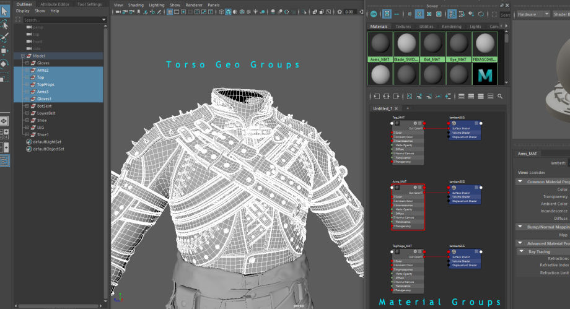Collapse the Model group in Outliner

click(23, 56)
